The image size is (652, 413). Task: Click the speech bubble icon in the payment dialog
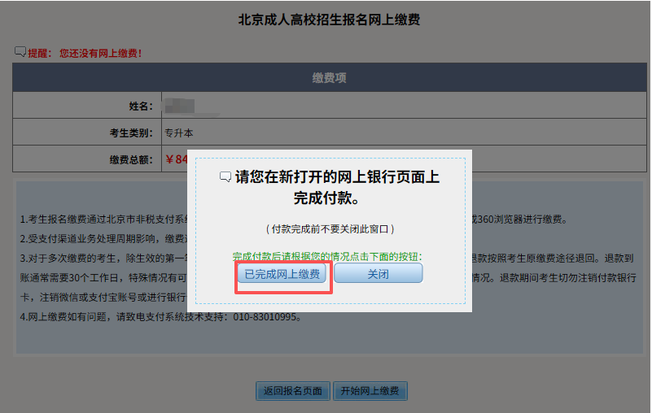click(225, 177)
